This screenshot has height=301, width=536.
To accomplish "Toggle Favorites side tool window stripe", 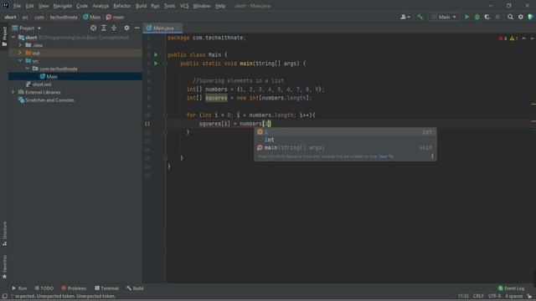I will coord(4,267).
